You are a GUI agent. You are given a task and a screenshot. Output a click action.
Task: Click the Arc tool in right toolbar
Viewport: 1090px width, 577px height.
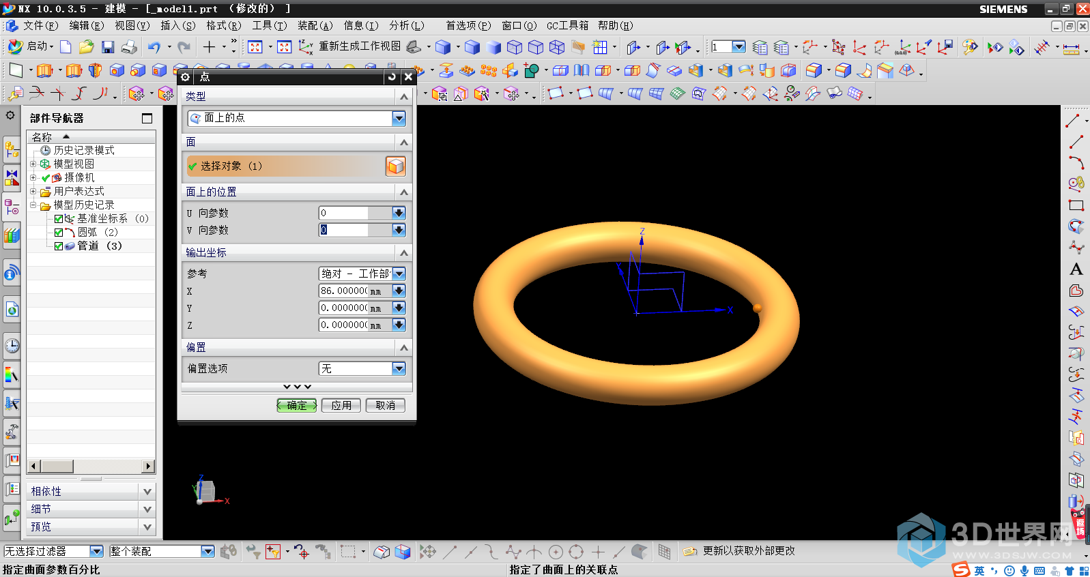[x=1076, y=163]
